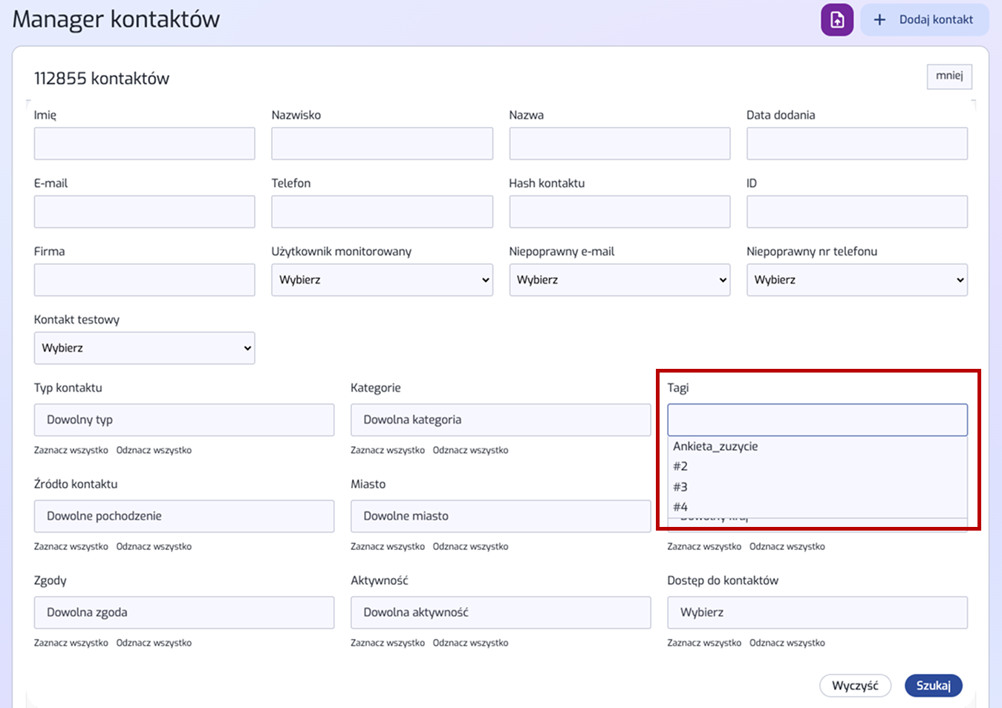Click the Data dodania input field
Screen dimensions: 1002x708
click(856, 143)
